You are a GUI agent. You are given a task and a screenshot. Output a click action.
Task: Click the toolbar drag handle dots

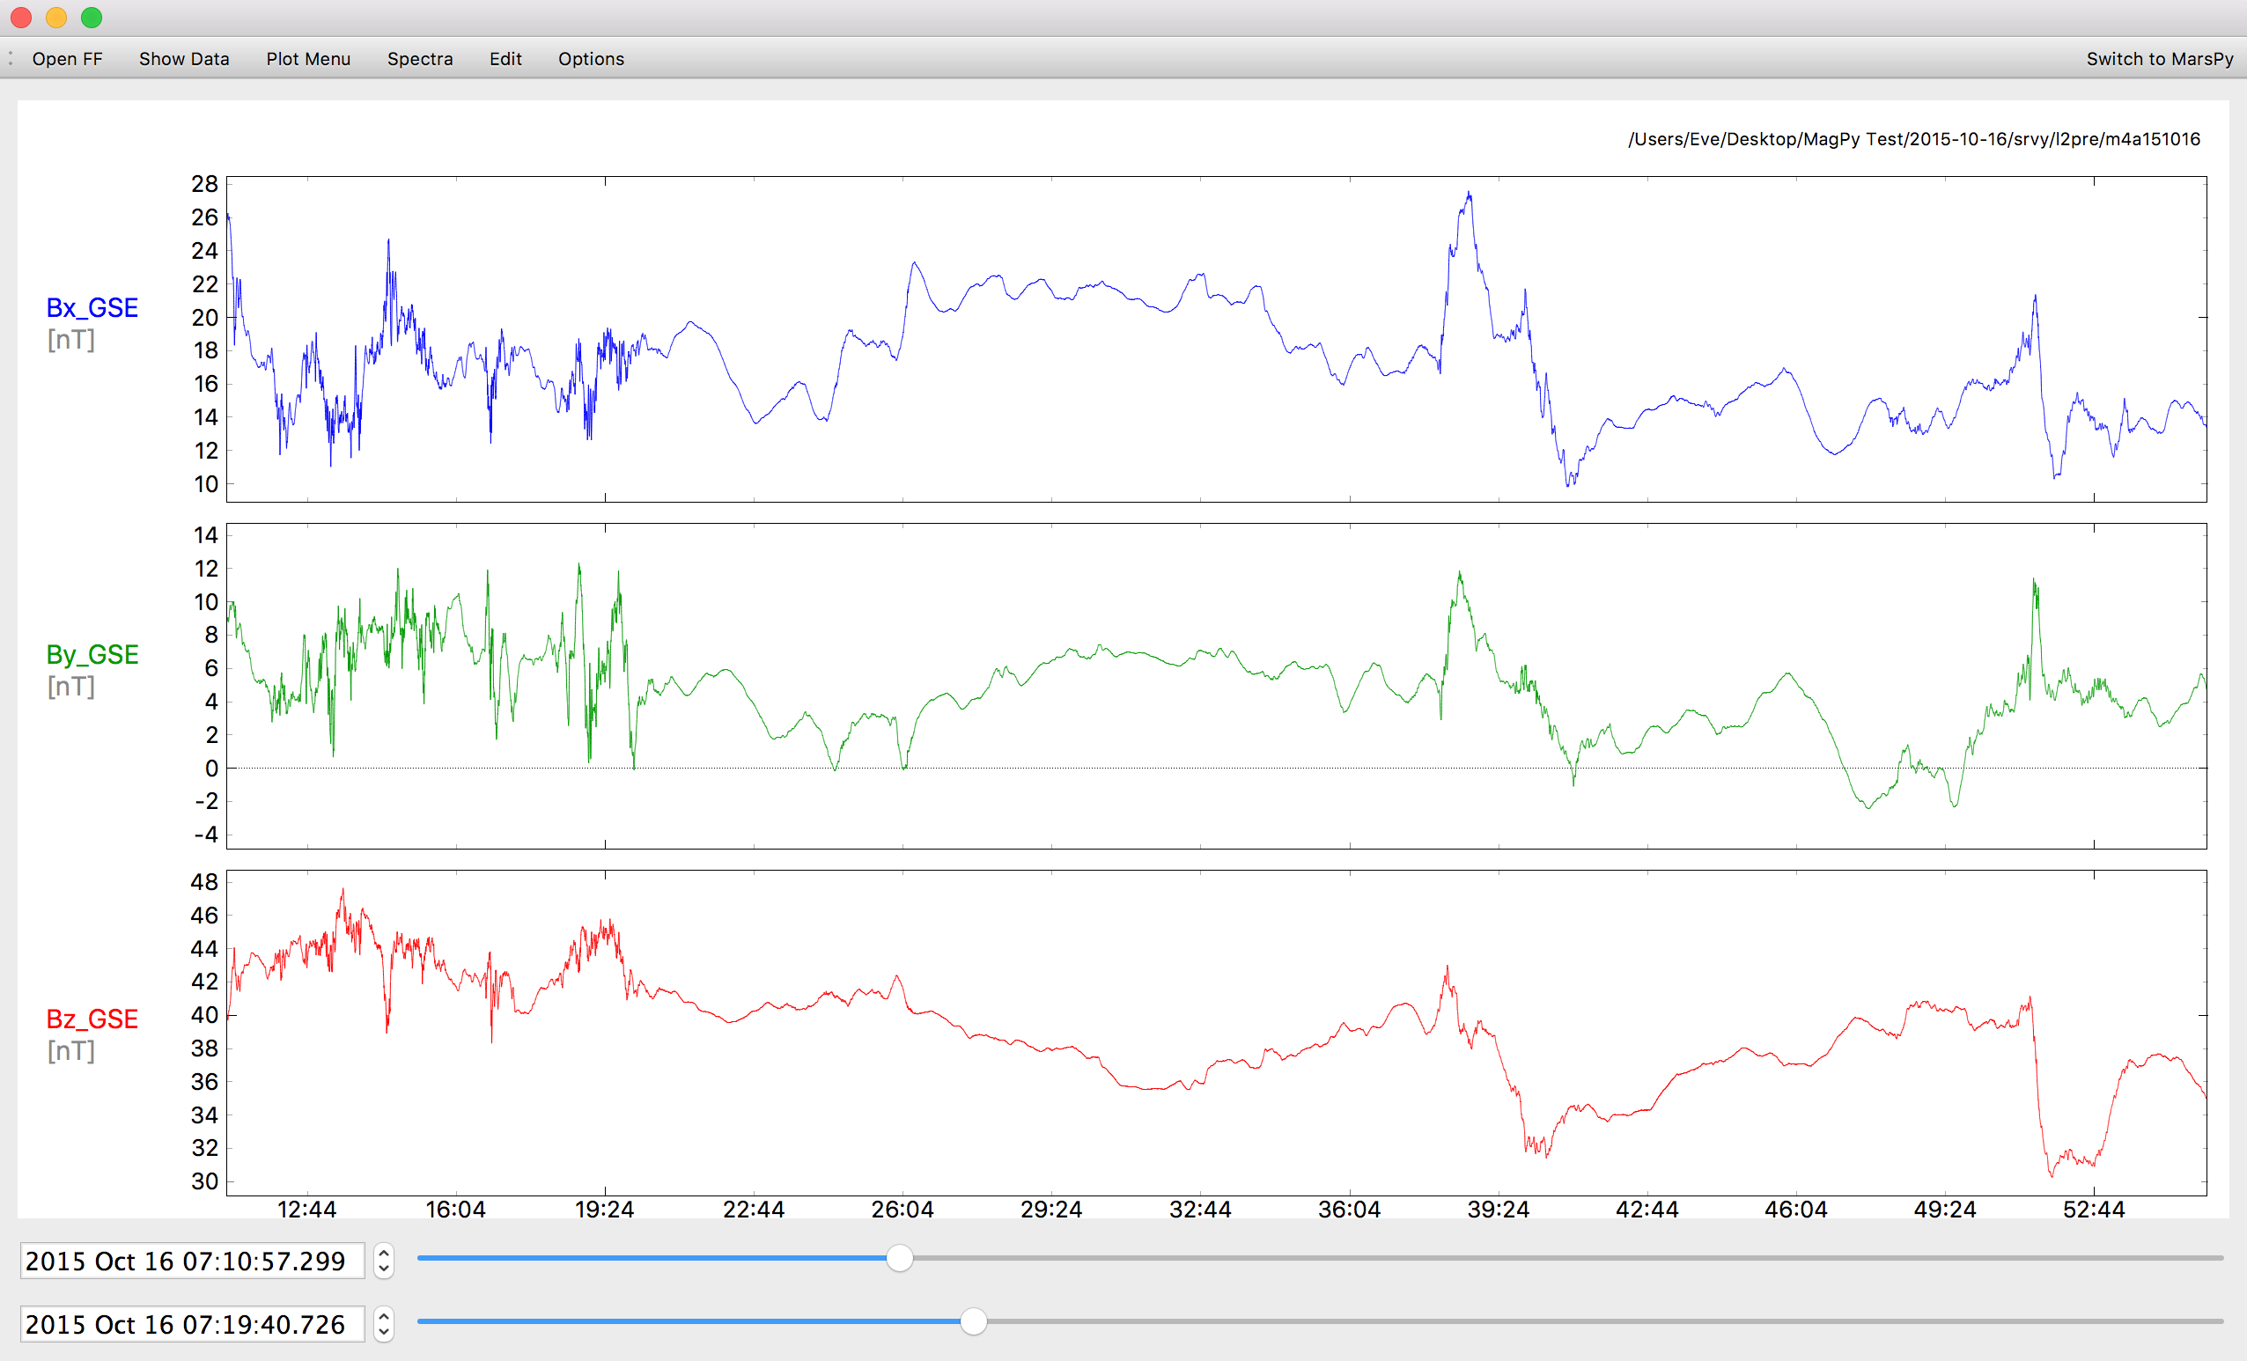point(10,58)
